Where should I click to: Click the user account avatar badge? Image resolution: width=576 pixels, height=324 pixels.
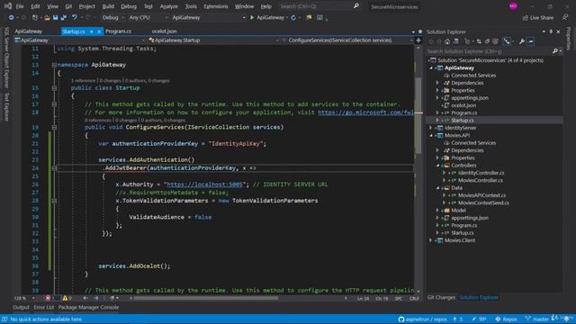[513, 6]
